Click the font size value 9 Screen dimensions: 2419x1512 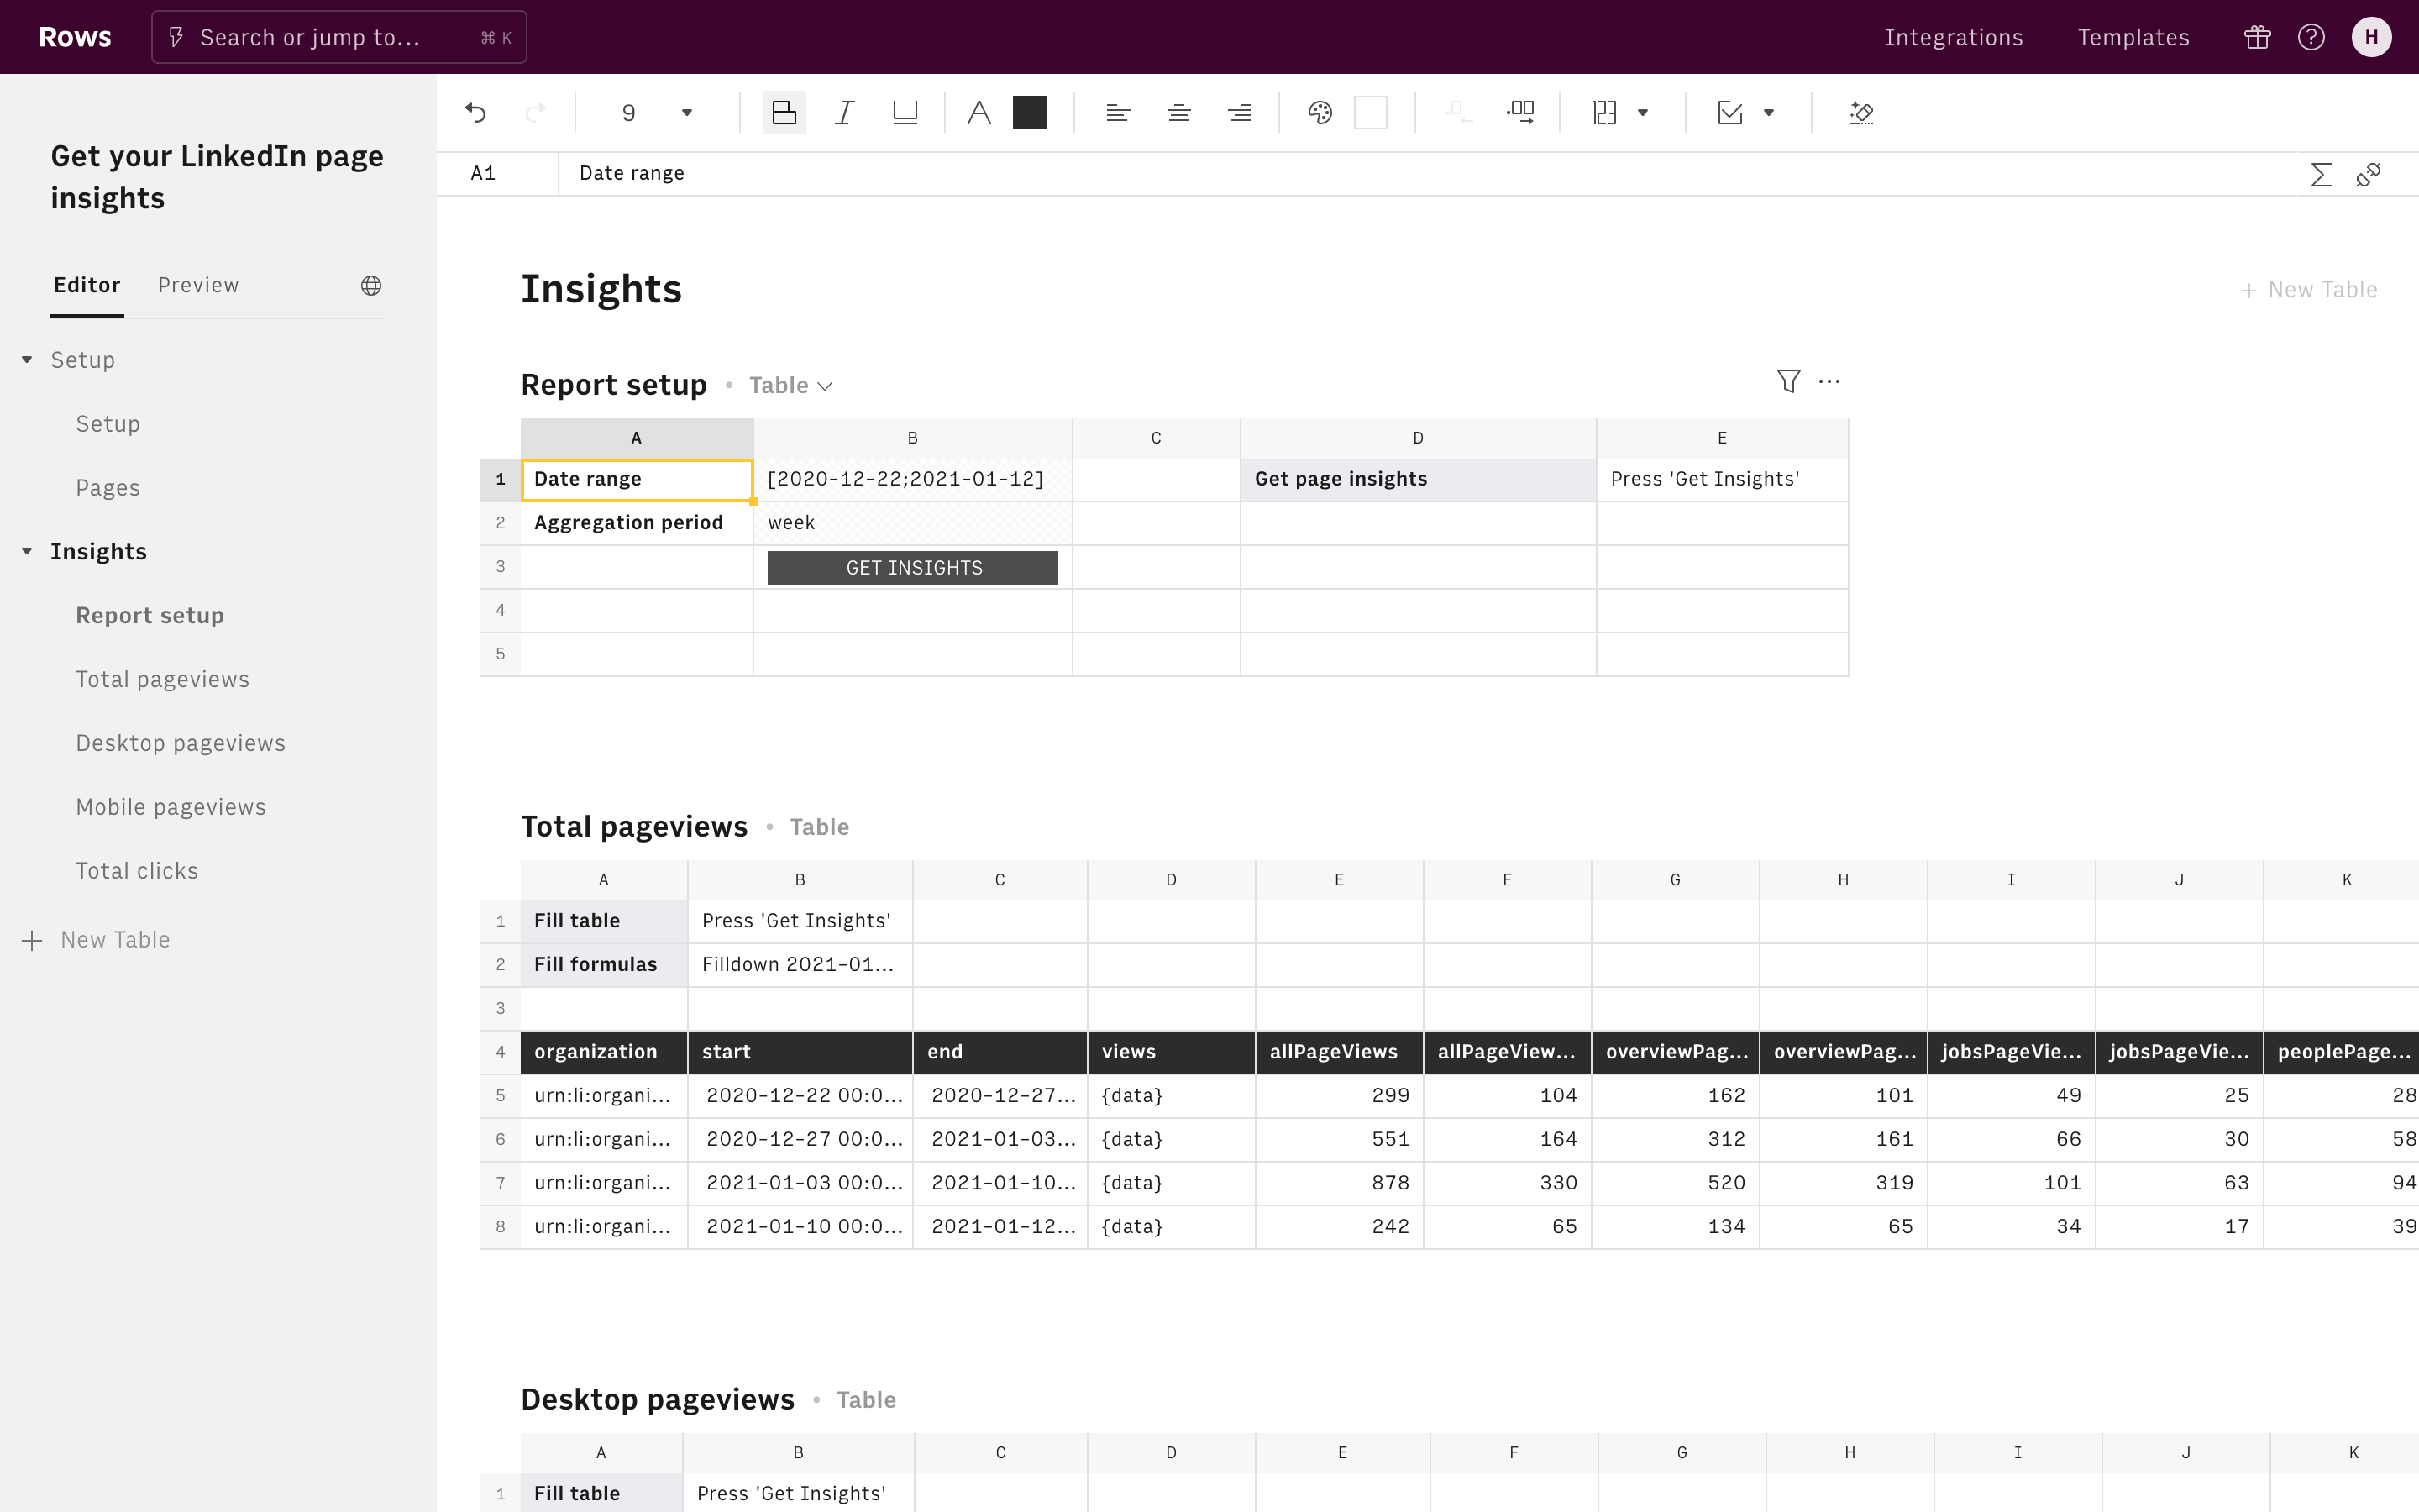tap(629, 113)
